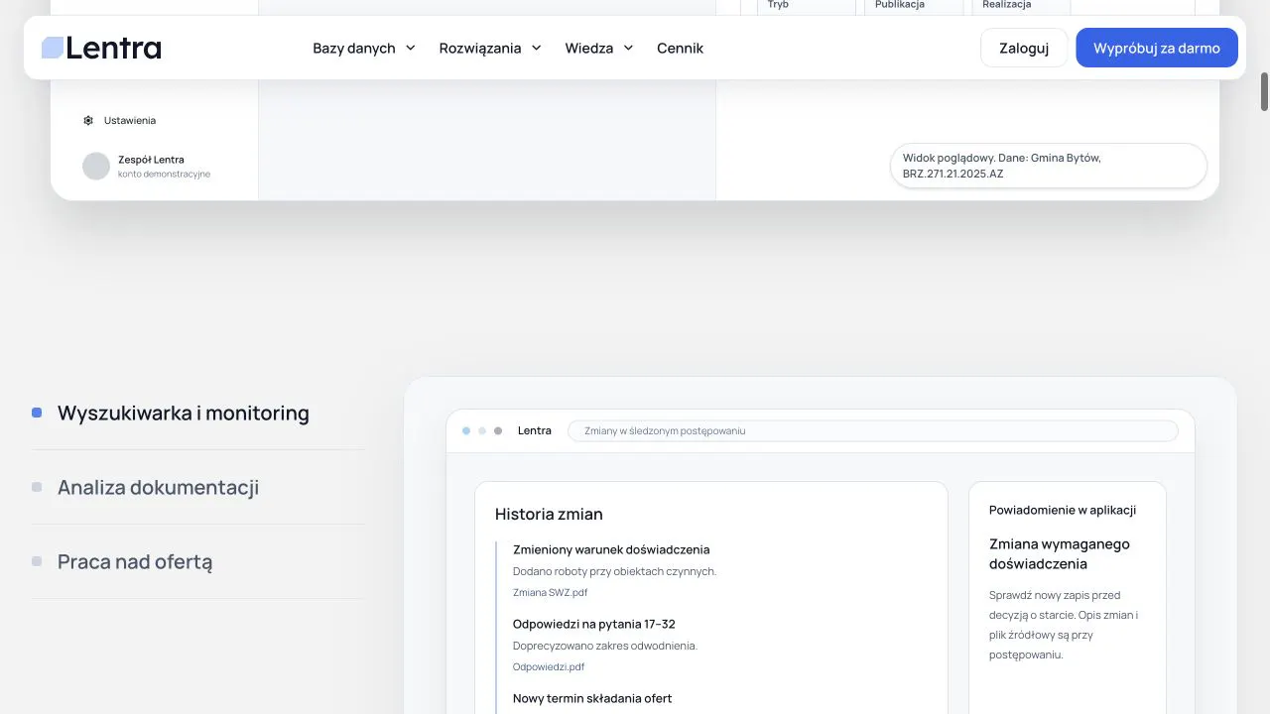Click the Odpowiedzi na pytania 17–32 entry
Viewport: 1270px width, 714px height.
click(x=594, y=624)
